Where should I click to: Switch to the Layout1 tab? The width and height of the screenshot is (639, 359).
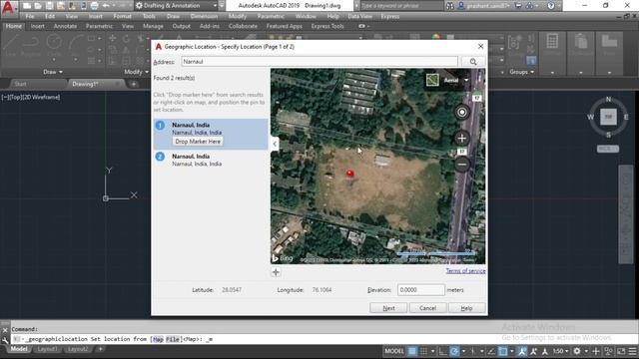coord(47,349)
